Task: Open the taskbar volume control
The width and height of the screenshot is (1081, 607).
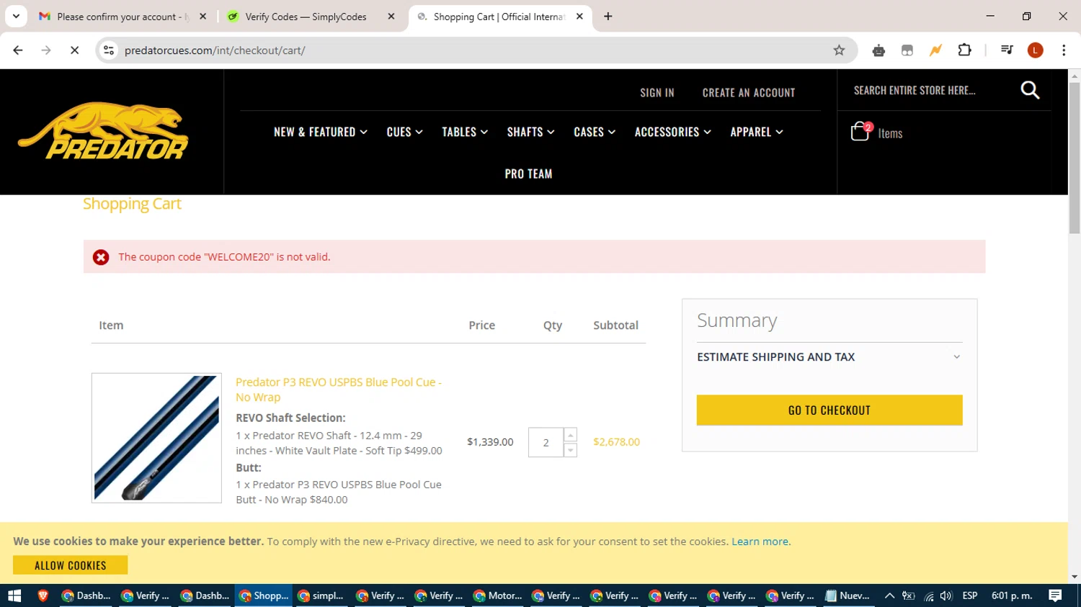Action: point(946,595)
